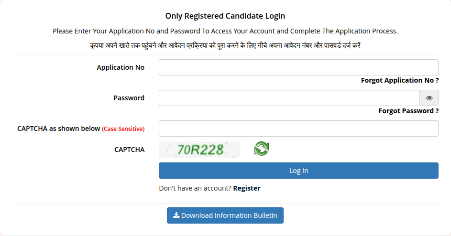Follow the Forgot Password ? link

coord(408,111)
